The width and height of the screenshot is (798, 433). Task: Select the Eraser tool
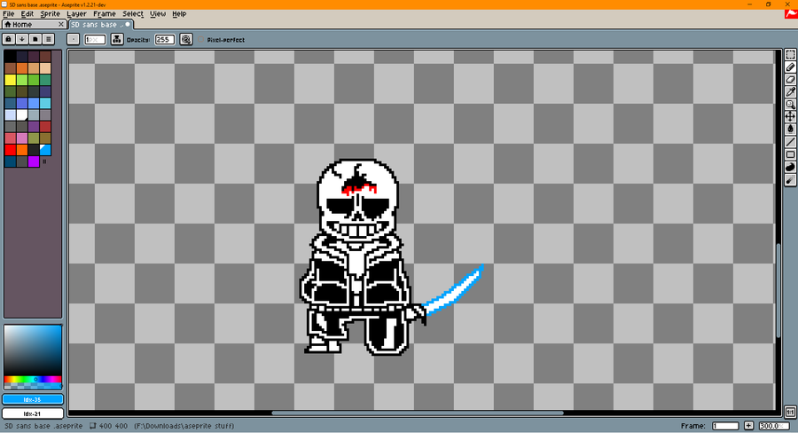790,80
